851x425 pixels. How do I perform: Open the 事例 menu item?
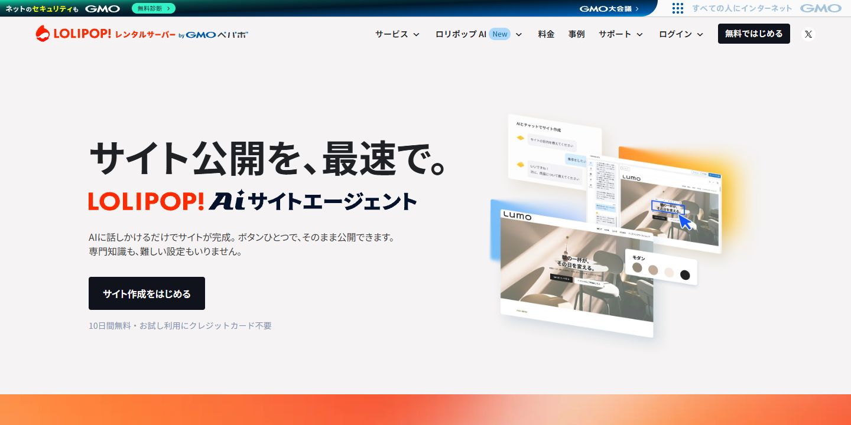[576, 34]
